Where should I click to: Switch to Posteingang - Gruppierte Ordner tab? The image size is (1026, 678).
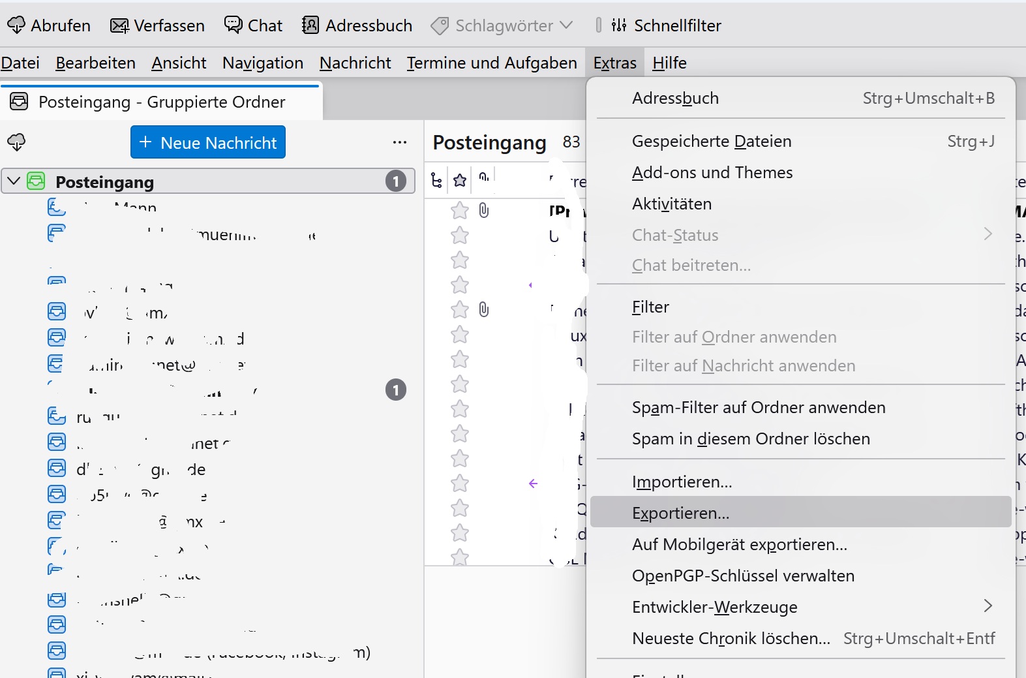(x=161, y=102)
